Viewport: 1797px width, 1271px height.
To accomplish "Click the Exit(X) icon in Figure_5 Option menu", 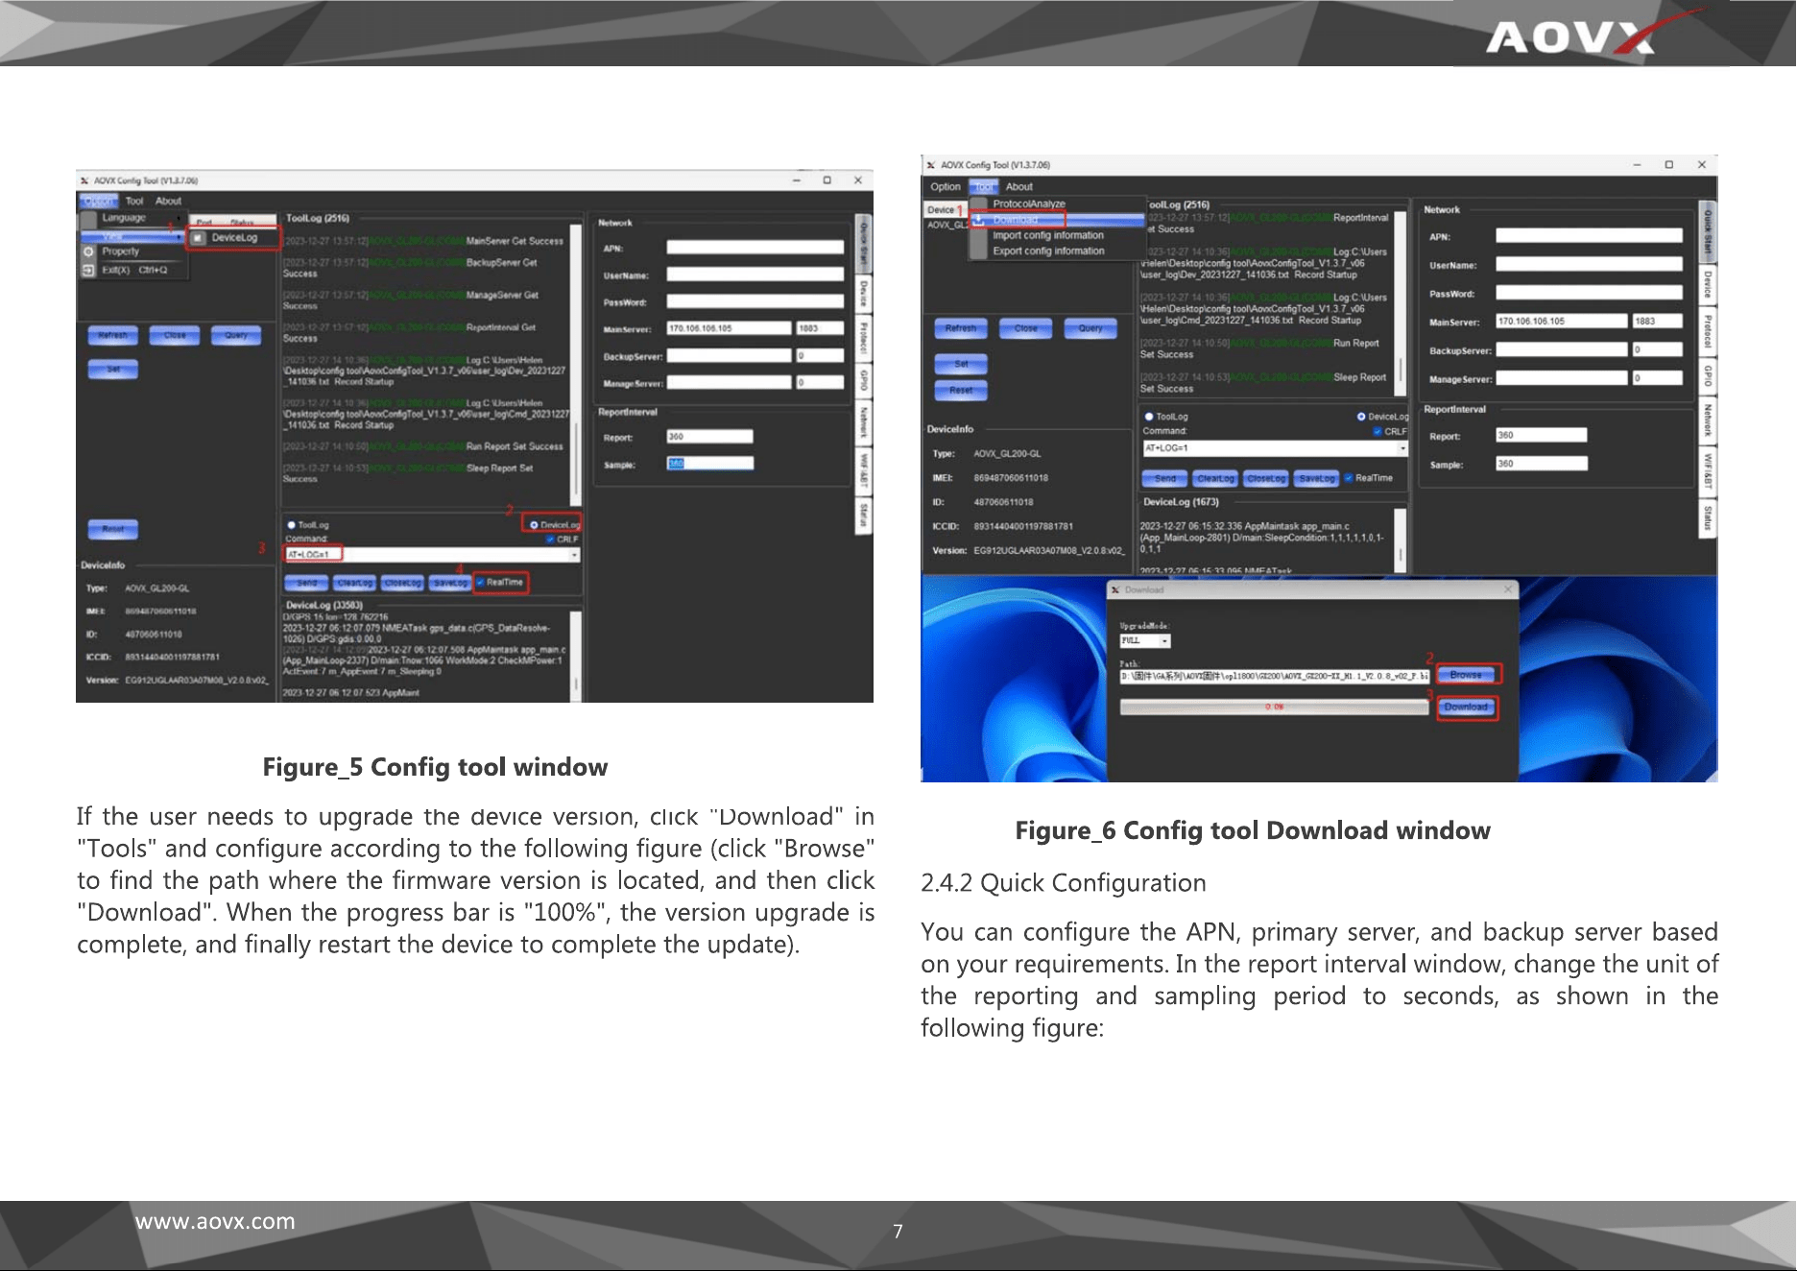I will (88, 270).
